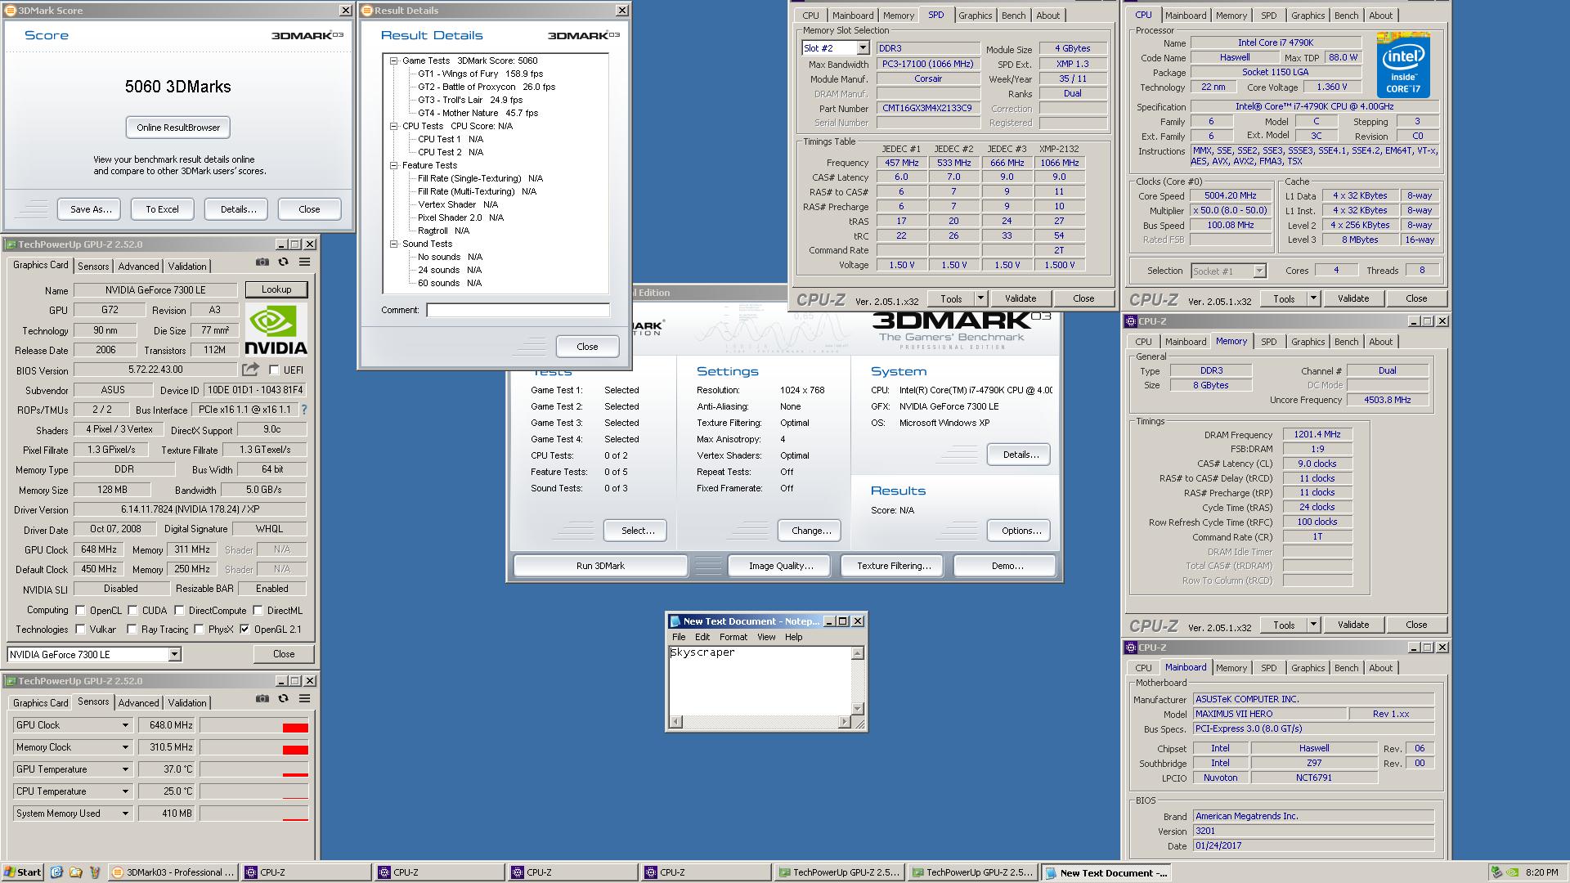Viewport: 1570px width, 883px height.
Task: Click the 3DMark Score window title icon
Action: coord(10,11)
